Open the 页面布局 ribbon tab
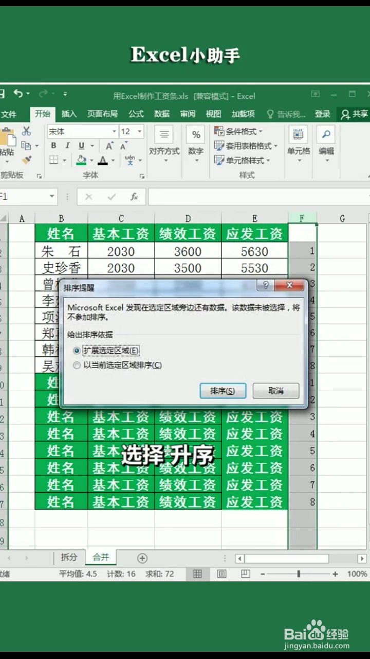 click(x=102, y=114)
